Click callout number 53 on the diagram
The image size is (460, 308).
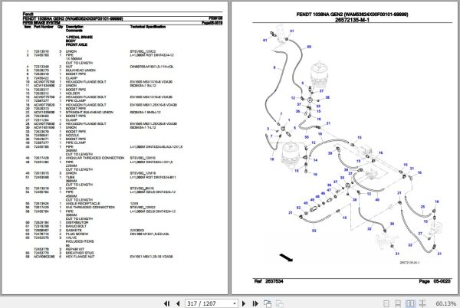[x=314, y=231]
